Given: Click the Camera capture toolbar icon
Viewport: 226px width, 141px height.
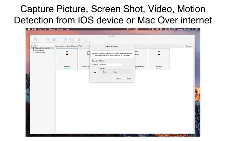Looking at the screenshot, I should click(65, 39).
